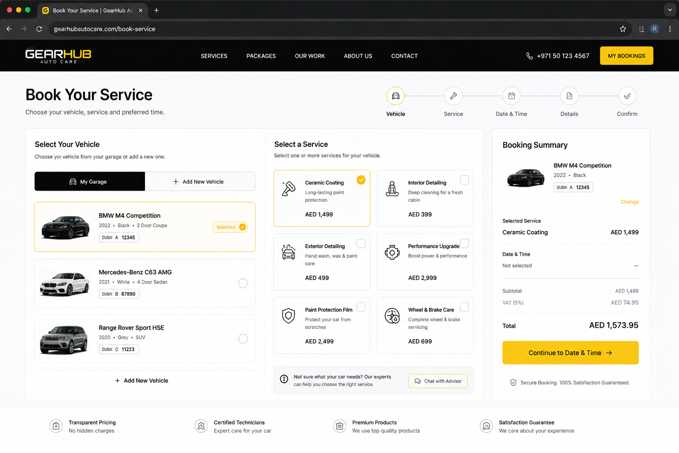Click the Selected badge on BMW M4
Viewport: 679px width, 453px height.
[x=230, y=227]
